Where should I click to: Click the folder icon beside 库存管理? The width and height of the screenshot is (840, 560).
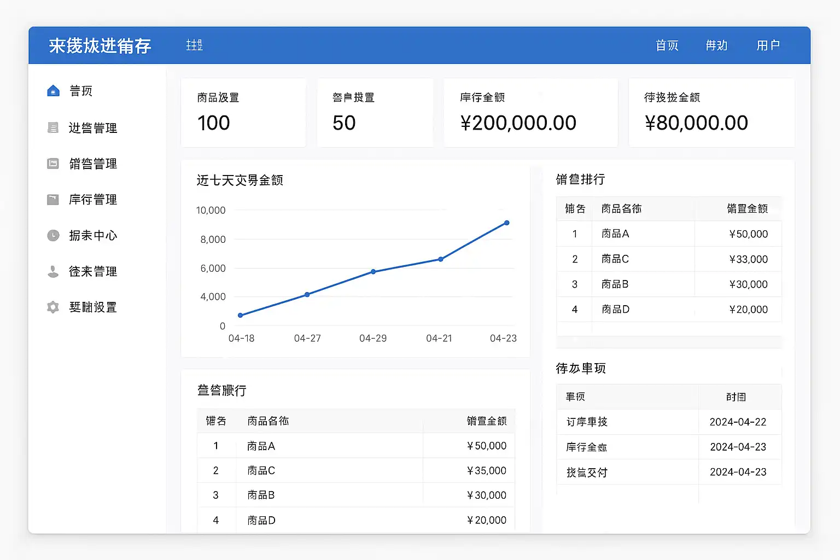click(x=53, y=200)
